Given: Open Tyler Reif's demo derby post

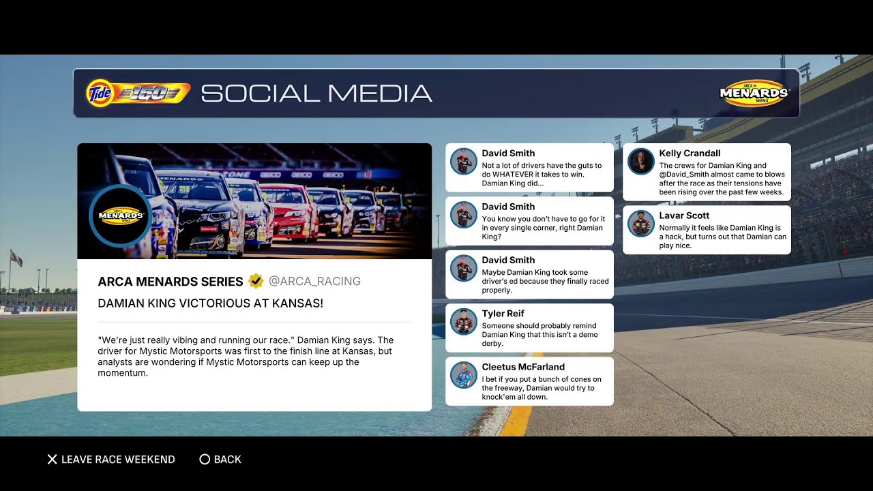Looking at the screenshot, I should click(x=529, y=328).
